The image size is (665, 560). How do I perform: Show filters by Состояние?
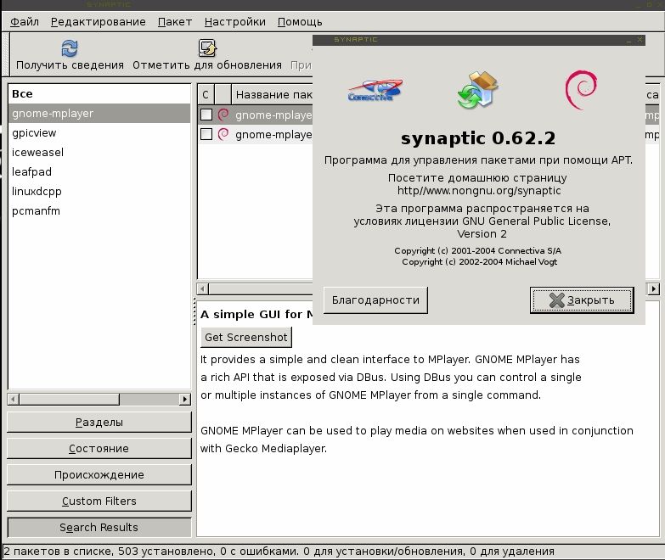(99, 448)
